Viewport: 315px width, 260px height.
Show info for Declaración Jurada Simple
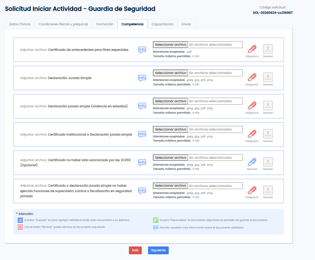[142, 78]
